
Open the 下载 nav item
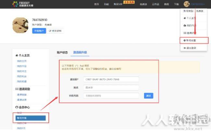(x=176, y=4)
